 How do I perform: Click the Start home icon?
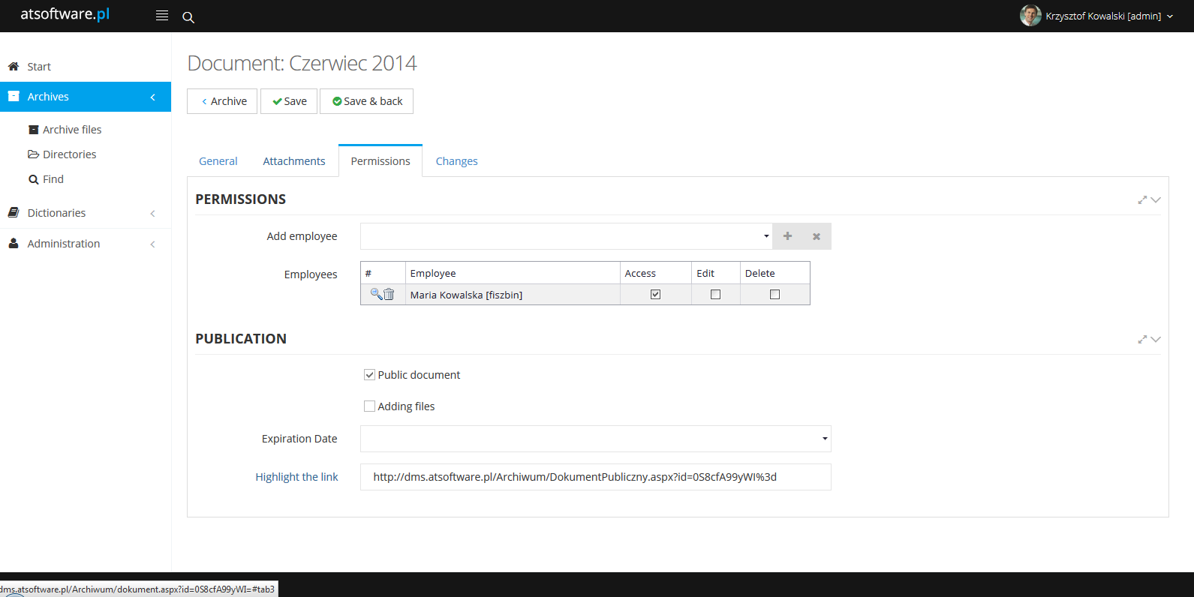(14, 66)
